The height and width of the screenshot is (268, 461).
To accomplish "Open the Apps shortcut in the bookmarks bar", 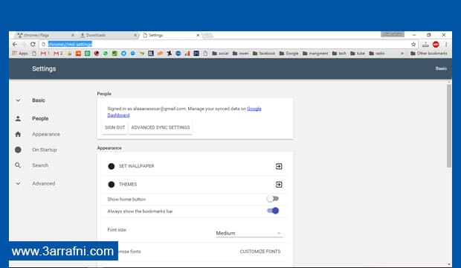I will pyautogui.click(x=20, y=54).
